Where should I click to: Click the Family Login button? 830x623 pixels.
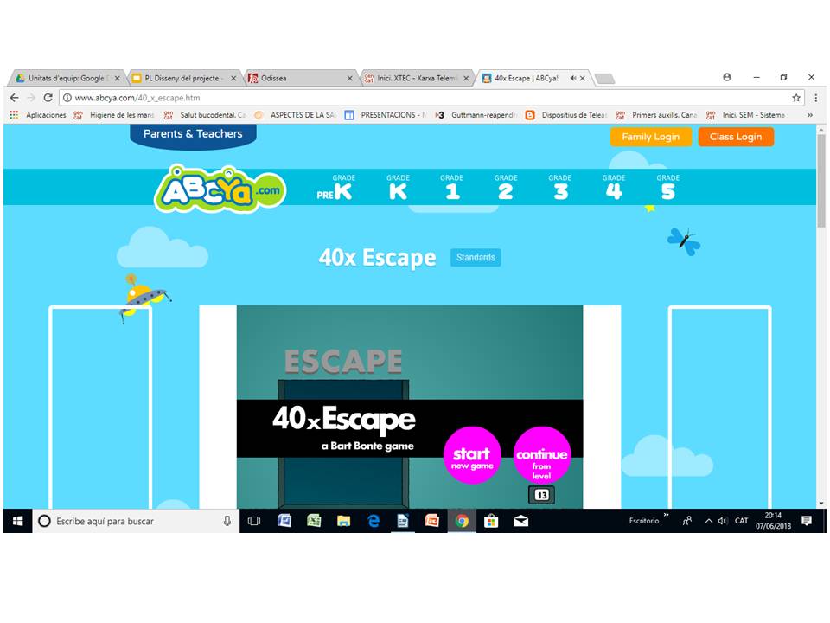[650, 137]
